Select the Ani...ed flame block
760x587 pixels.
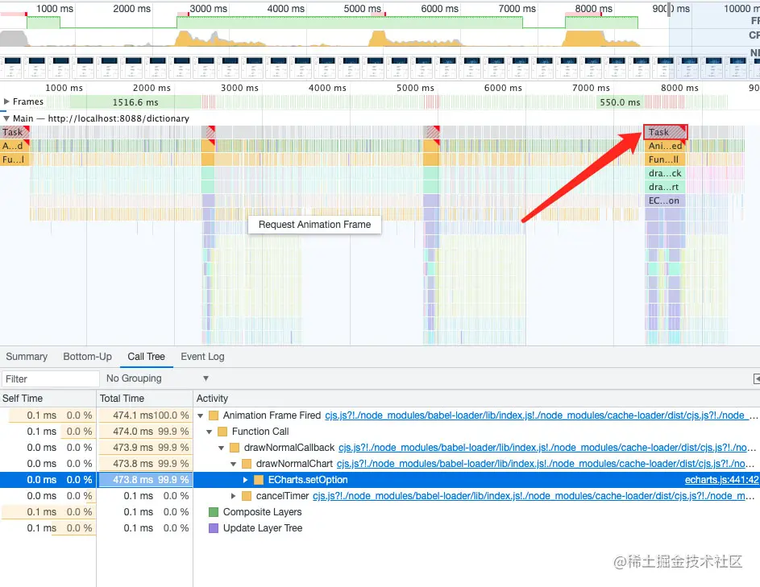tap(665, 146)
